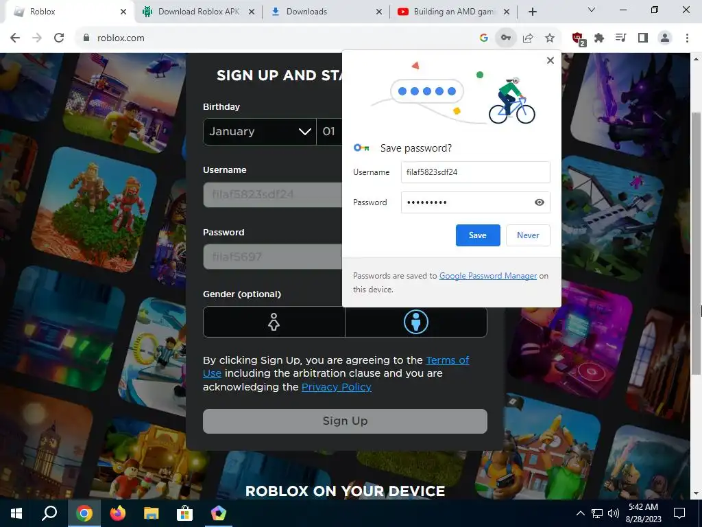Share this page via the share icon

[528, 38]
